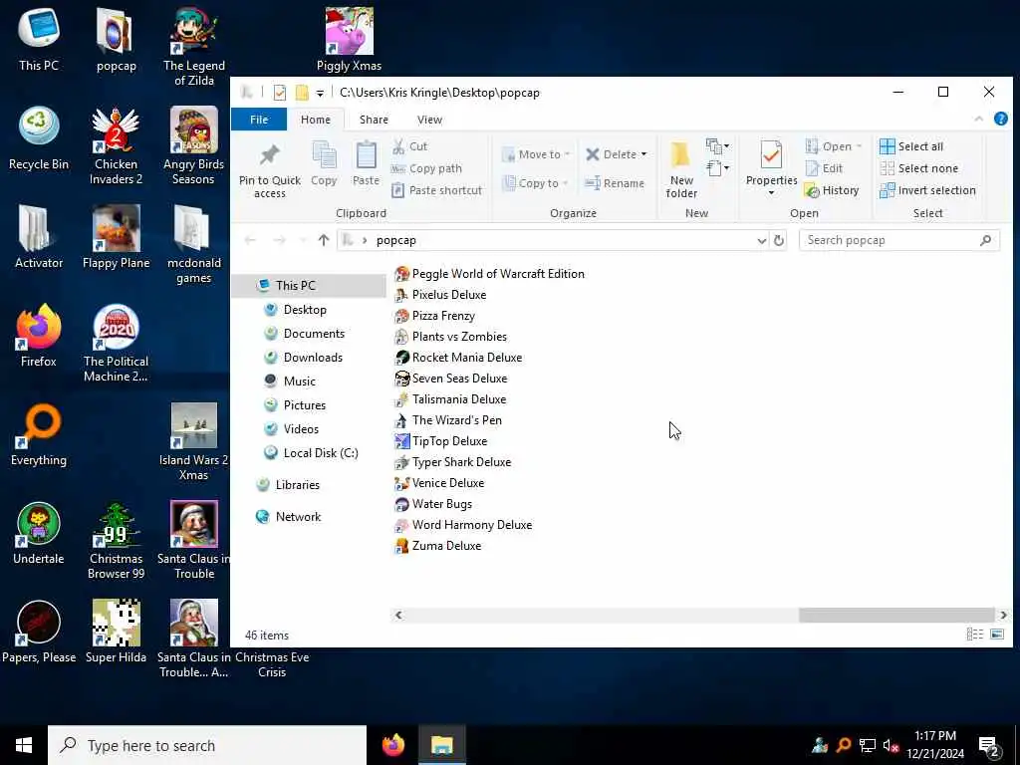Image resolution: width=1020 pixels, height=765 pixels.
Task: Click the horizontal scrollbar left arrow
Action: pyautogui.click(x=398, y=615)
